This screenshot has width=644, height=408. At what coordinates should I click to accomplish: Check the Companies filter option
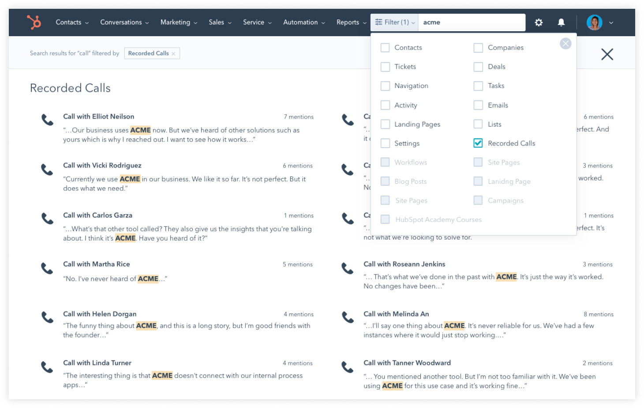478,47
